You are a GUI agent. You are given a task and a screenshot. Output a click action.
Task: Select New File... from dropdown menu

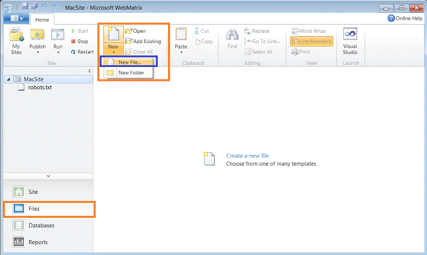coord(128,62)
